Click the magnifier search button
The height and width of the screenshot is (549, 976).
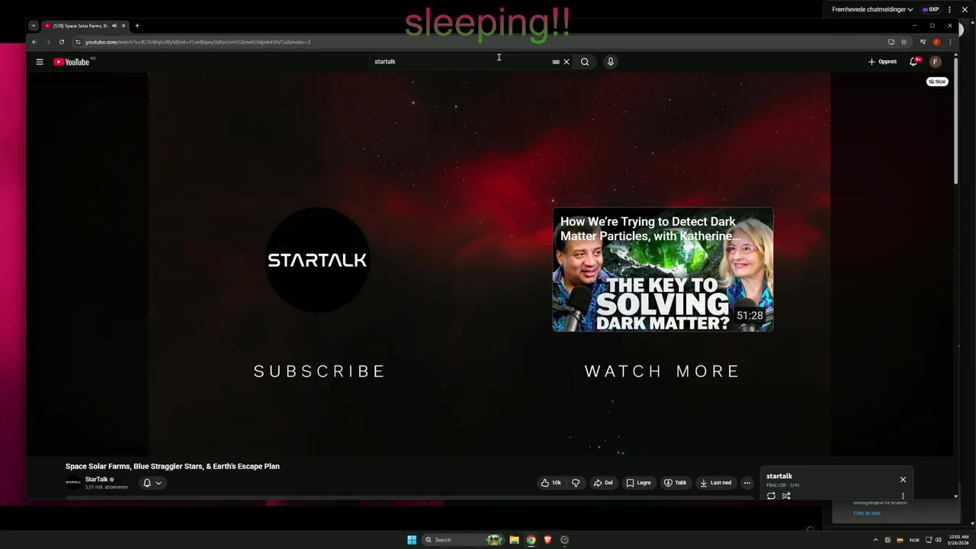(585, 62)
